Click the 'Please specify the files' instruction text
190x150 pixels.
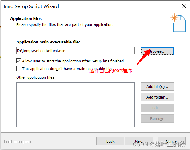65,25
